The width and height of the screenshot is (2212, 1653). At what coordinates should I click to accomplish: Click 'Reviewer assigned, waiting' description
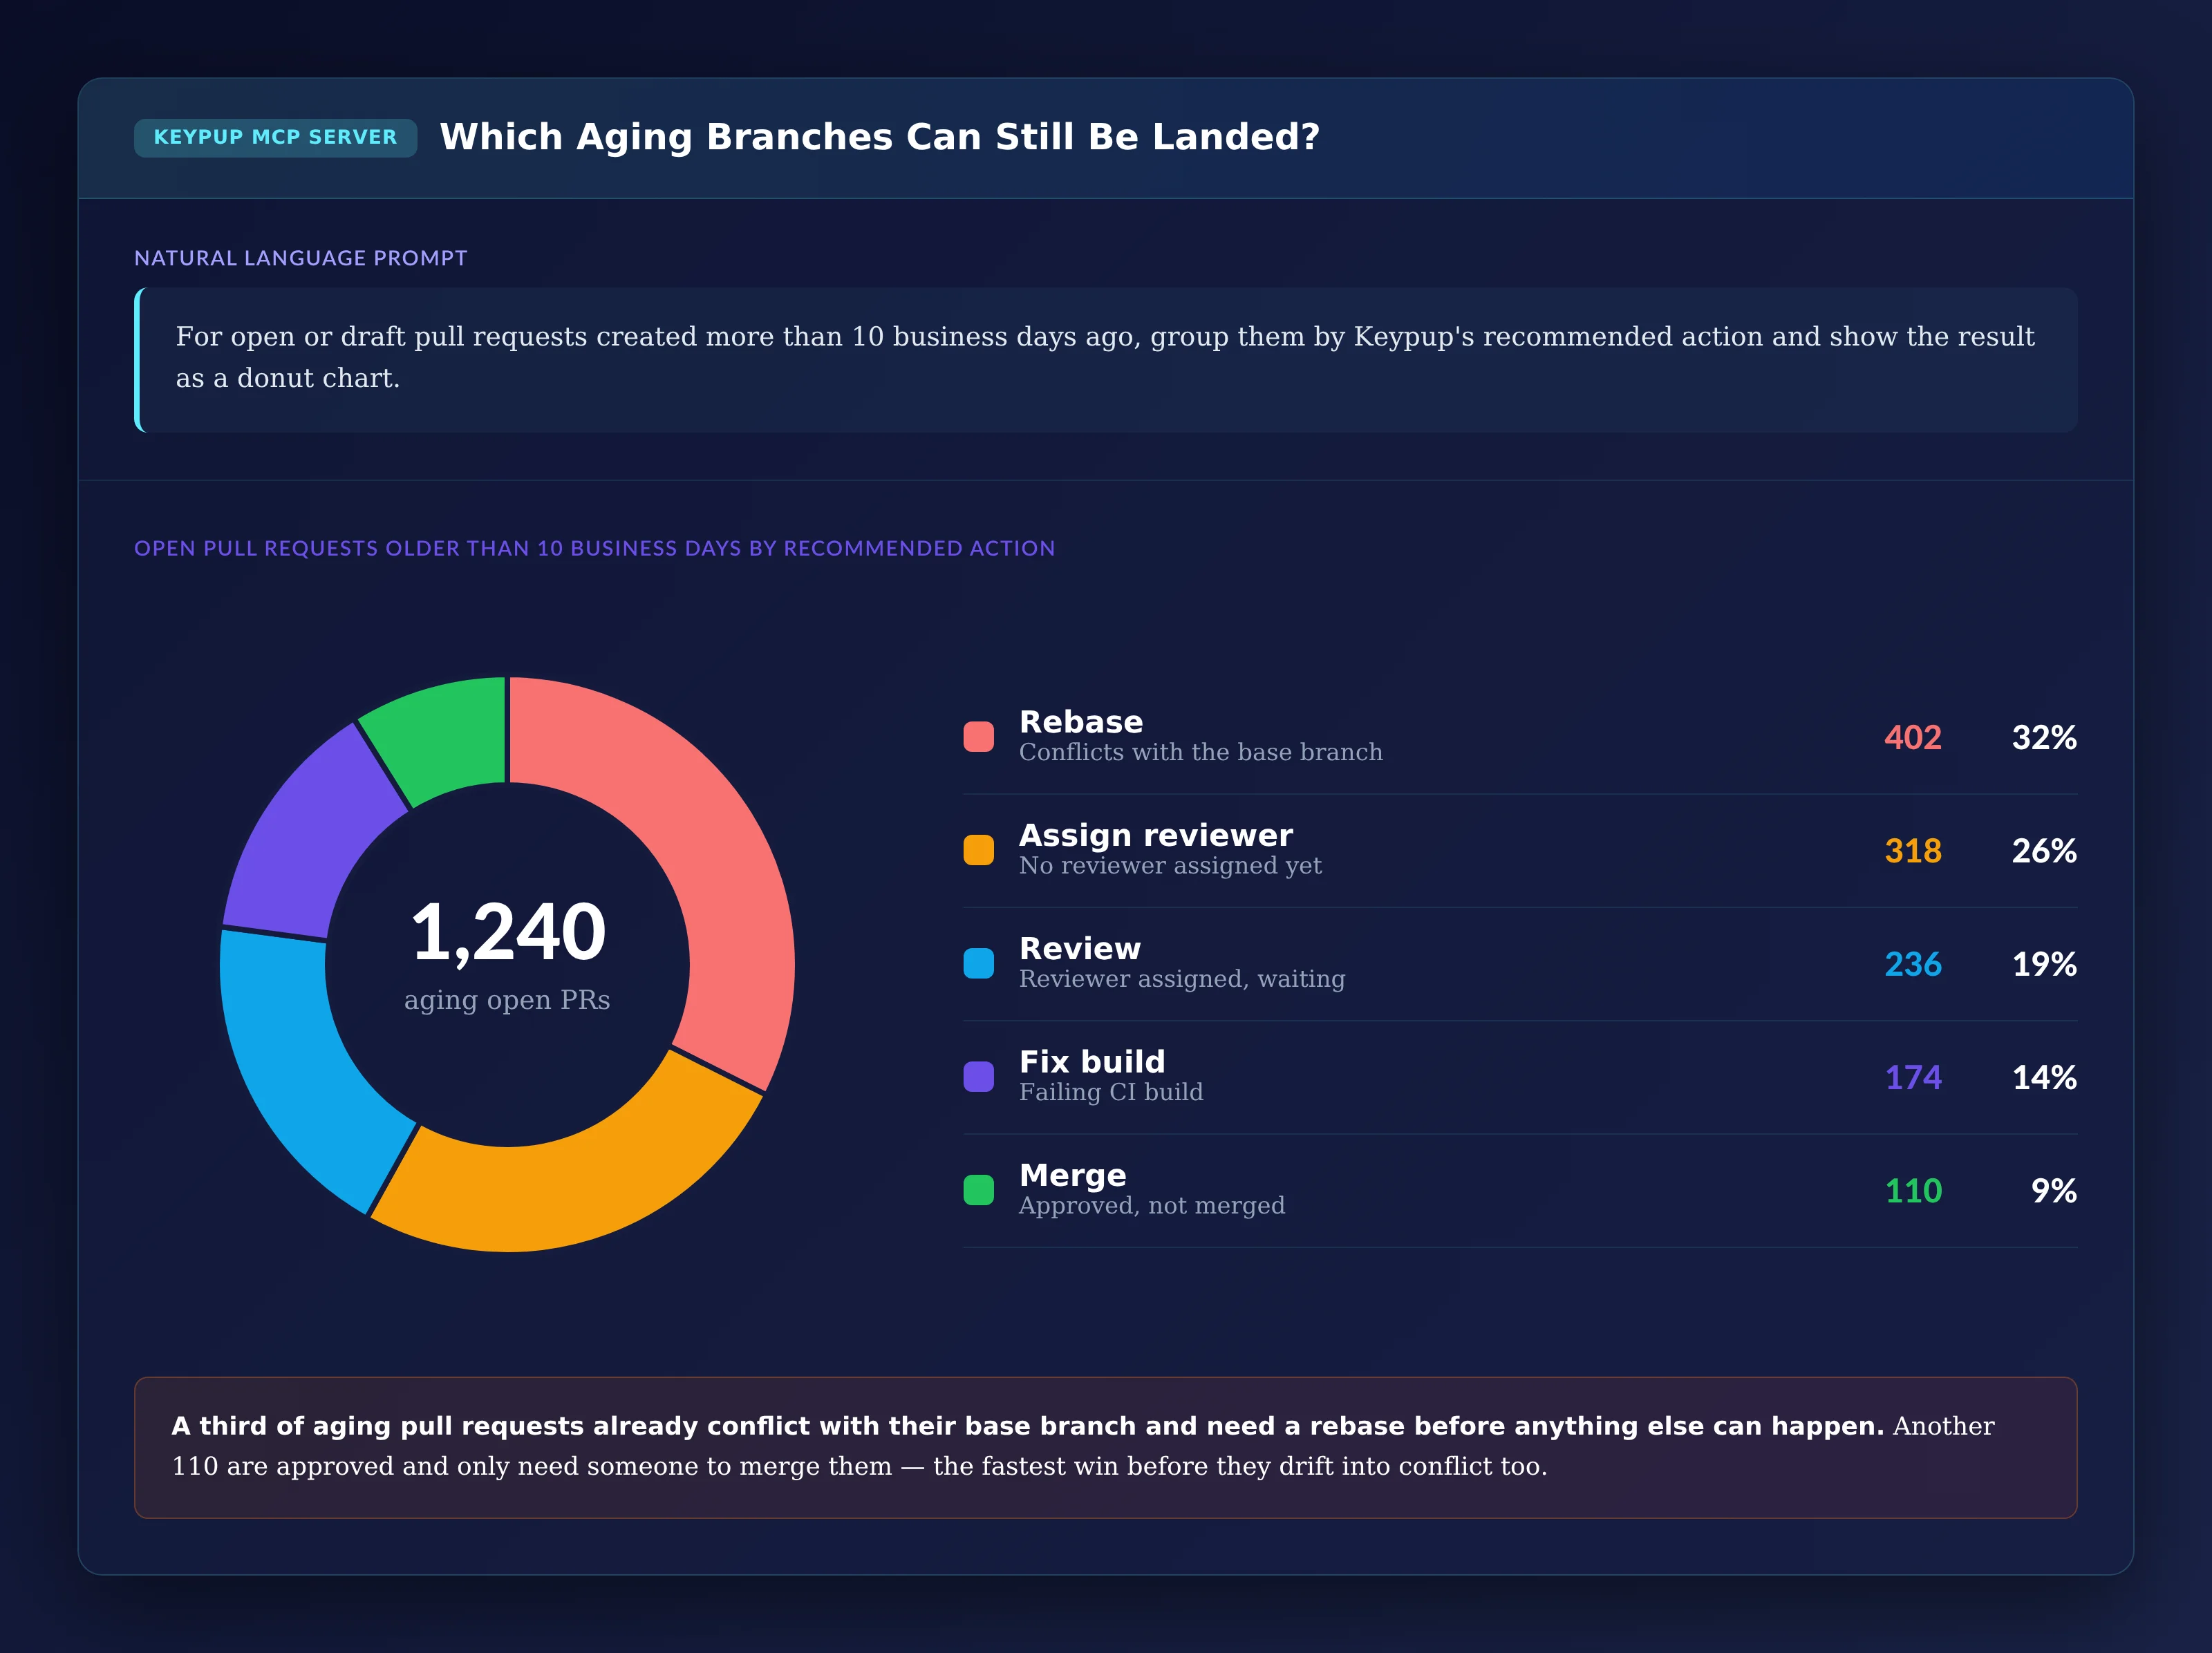pos(1182,979)
